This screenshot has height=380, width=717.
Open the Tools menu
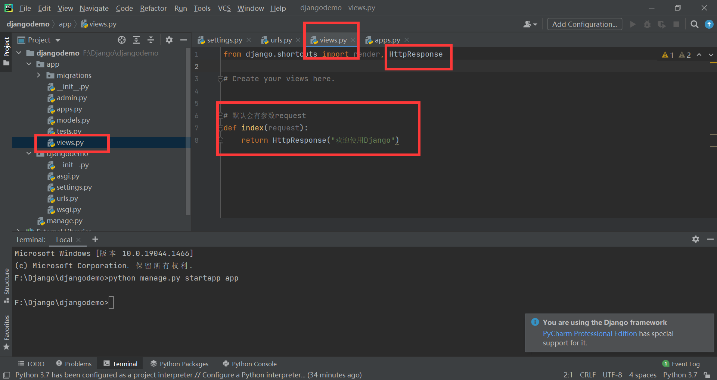(202, 8)
